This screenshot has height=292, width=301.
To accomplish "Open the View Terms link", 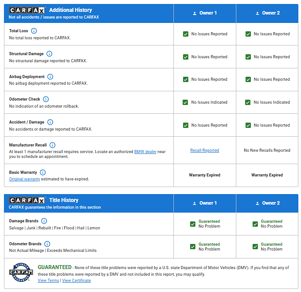I will (48, 281).
